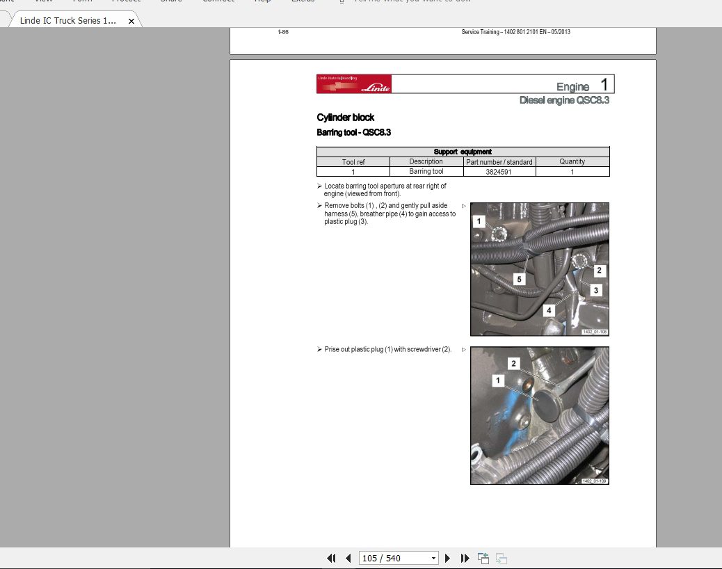Open the page number dropdown arrow
This screenshot has width=722, height=569.
point(433,559)
